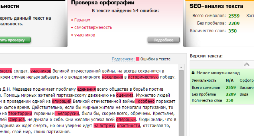Click the lock icon beside the latest version

click(x=193, y=73)
